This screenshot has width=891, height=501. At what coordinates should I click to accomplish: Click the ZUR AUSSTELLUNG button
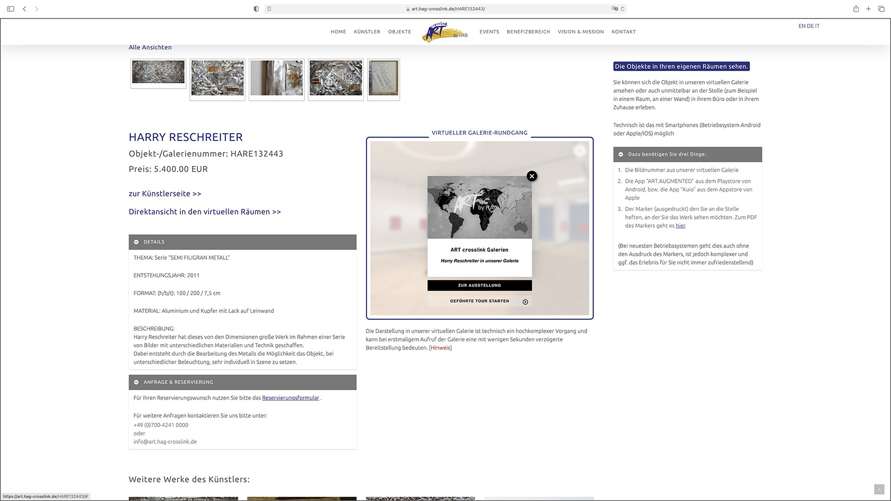[x=479, y=285]
